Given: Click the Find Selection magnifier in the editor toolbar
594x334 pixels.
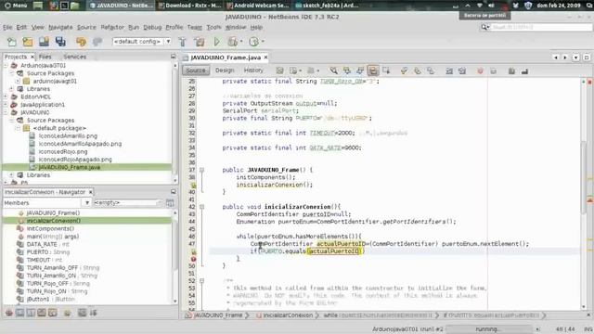Looking at the screenshot, I should (x=334, y=71).
